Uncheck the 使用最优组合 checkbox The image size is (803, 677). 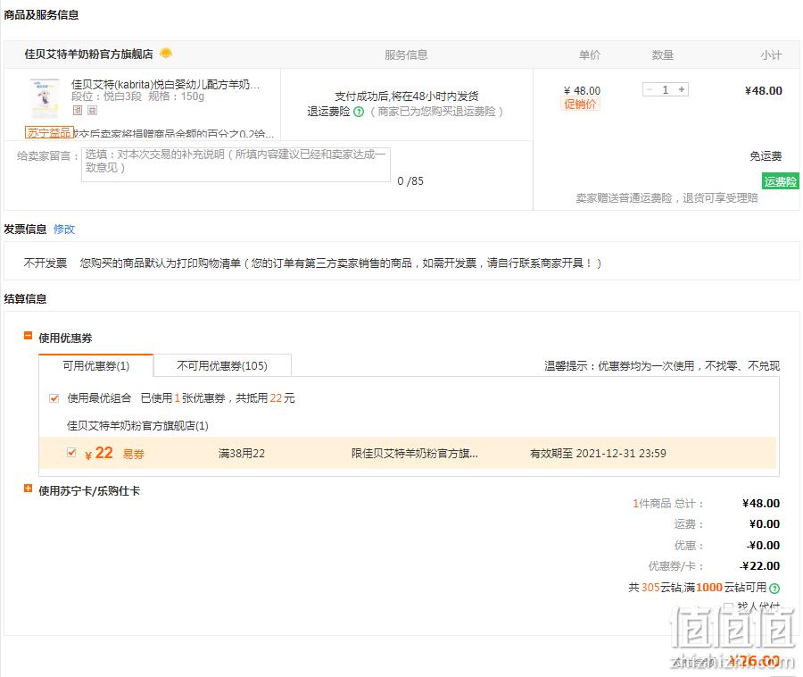[54, 398]
